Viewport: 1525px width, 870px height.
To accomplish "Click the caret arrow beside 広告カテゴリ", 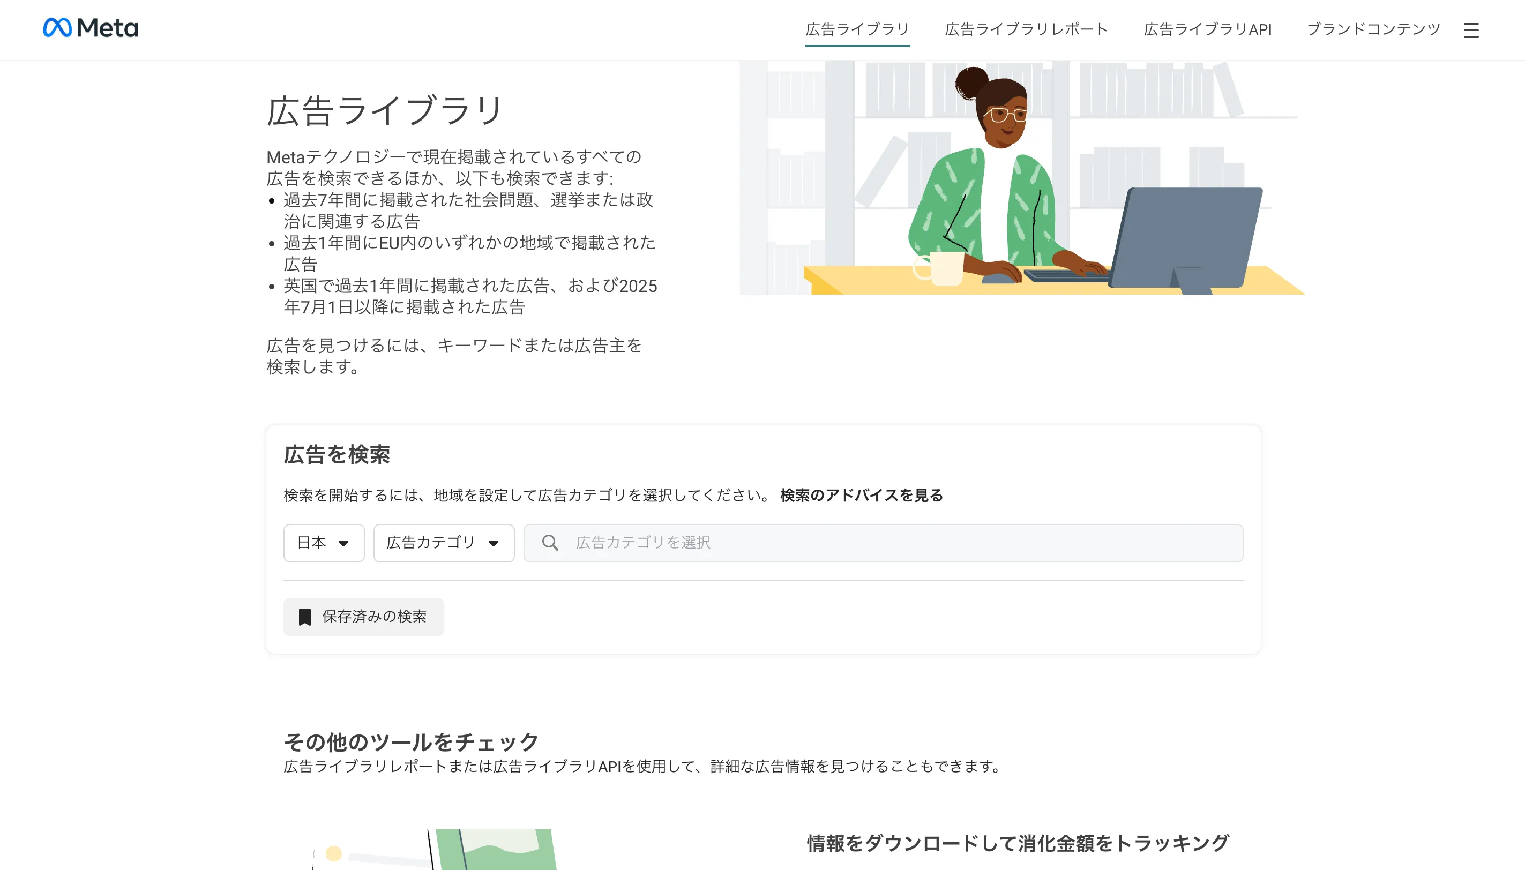I will coord(493,543).
